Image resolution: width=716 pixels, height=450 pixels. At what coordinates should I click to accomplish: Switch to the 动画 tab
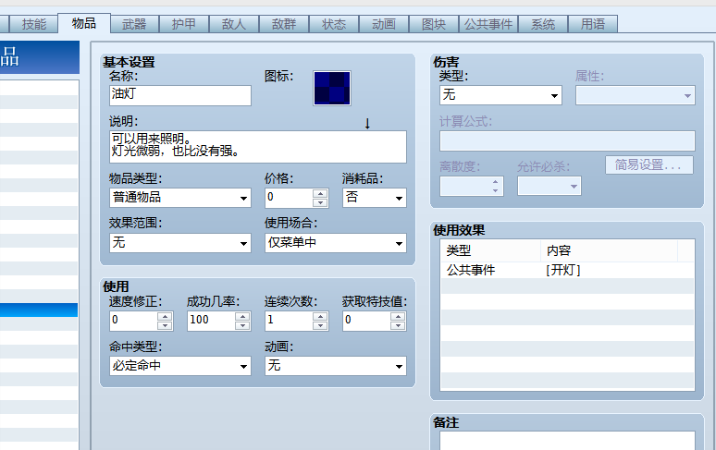(x=384, y=24)
